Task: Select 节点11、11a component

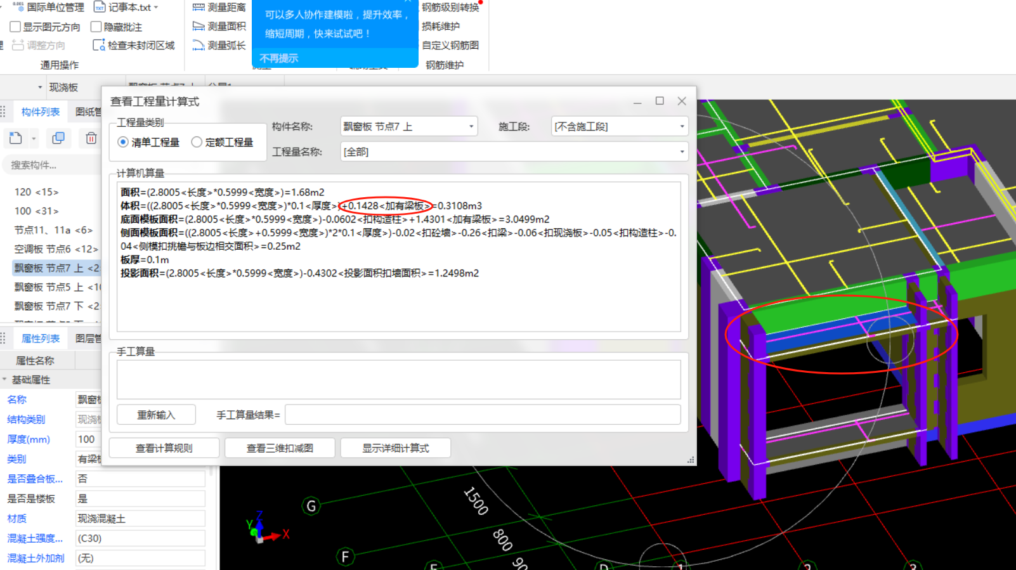Action: pyautogui.click(x=53, y=230)
